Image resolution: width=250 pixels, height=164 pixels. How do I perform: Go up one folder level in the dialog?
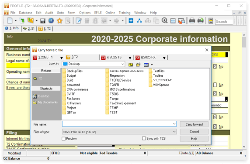click(131, 65)
